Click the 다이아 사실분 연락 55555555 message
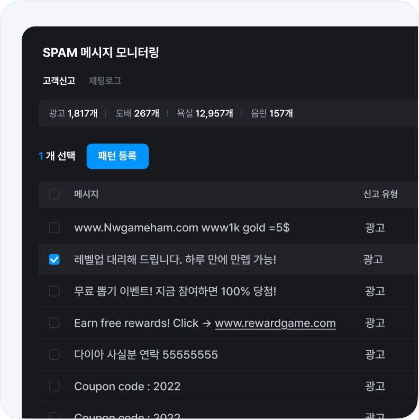The image size is (419, 420). click(x=146, y=355)
